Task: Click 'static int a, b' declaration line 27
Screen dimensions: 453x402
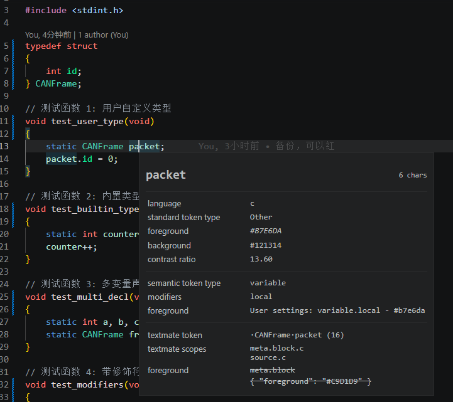Action: (92, 322)
